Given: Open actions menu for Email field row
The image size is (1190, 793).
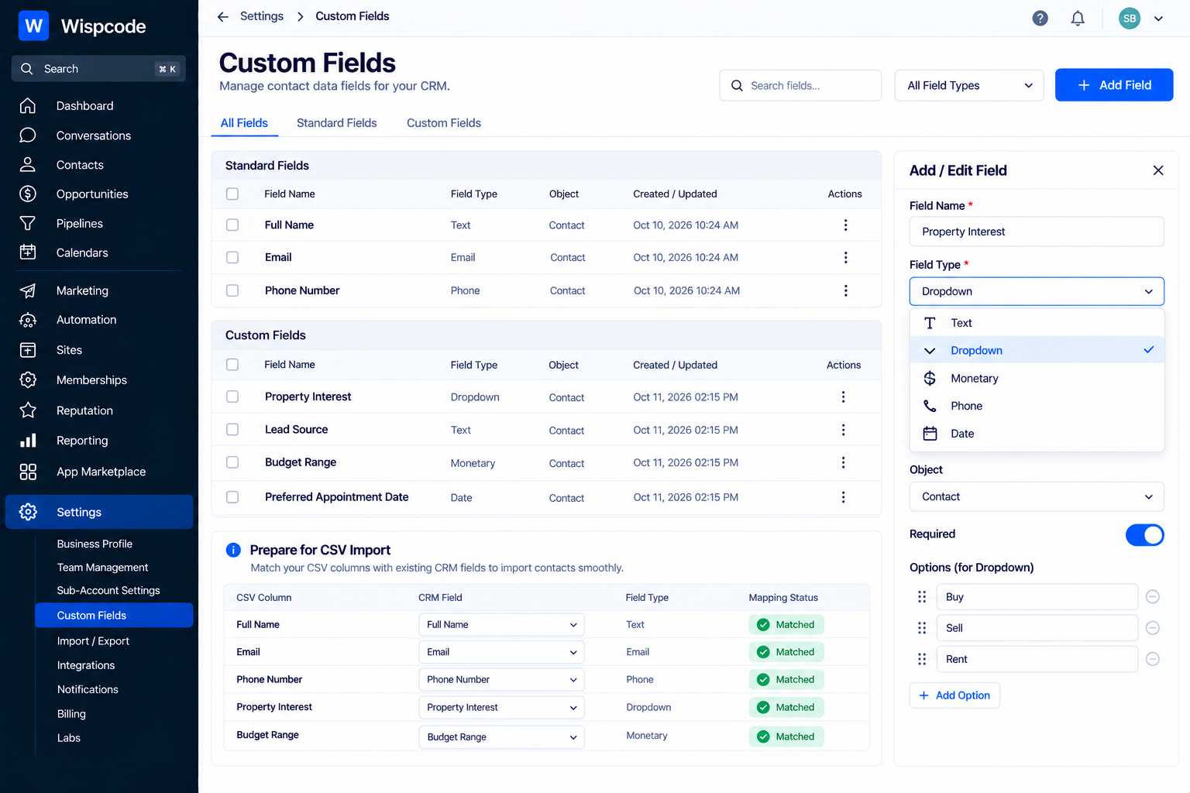Looking at the screenshot, I should 845,258.
